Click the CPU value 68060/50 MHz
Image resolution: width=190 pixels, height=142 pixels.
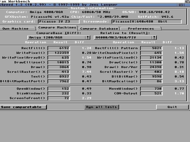point(96,12)
